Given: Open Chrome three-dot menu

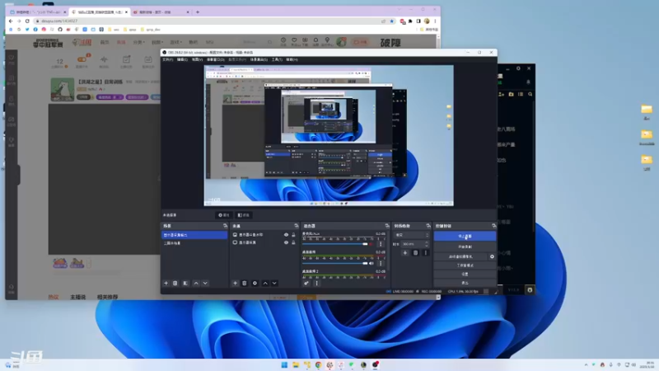Looking at the screenshot, I should click(435, 21).
